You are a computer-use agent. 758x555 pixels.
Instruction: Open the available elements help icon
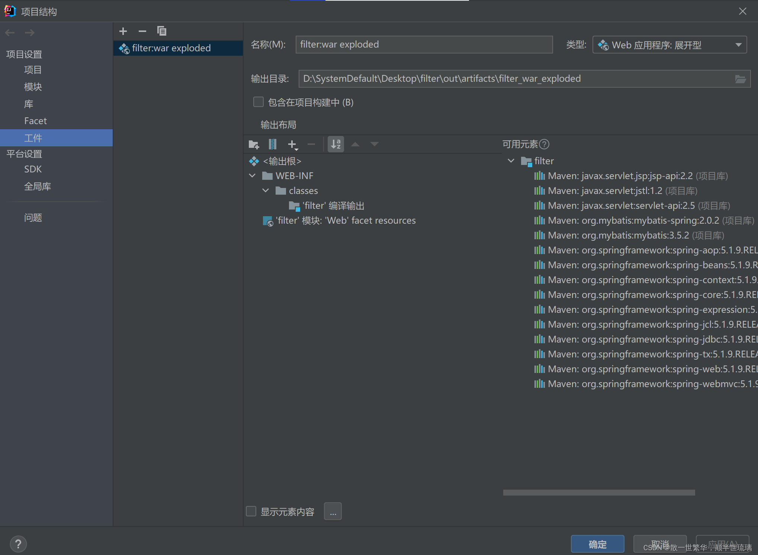[x=544, y=144]
